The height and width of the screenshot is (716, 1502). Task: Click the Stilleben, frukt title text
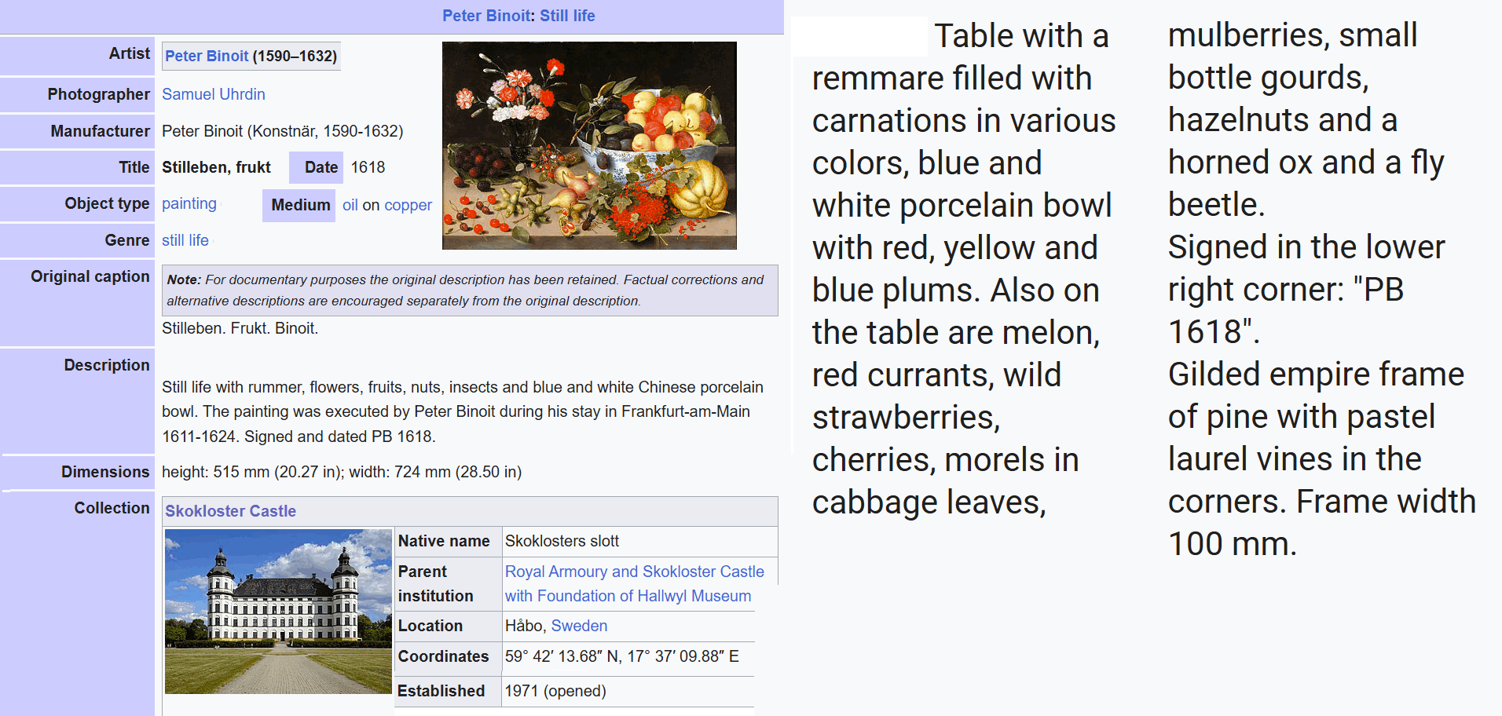pyautogui.click(x=216, y=167)
